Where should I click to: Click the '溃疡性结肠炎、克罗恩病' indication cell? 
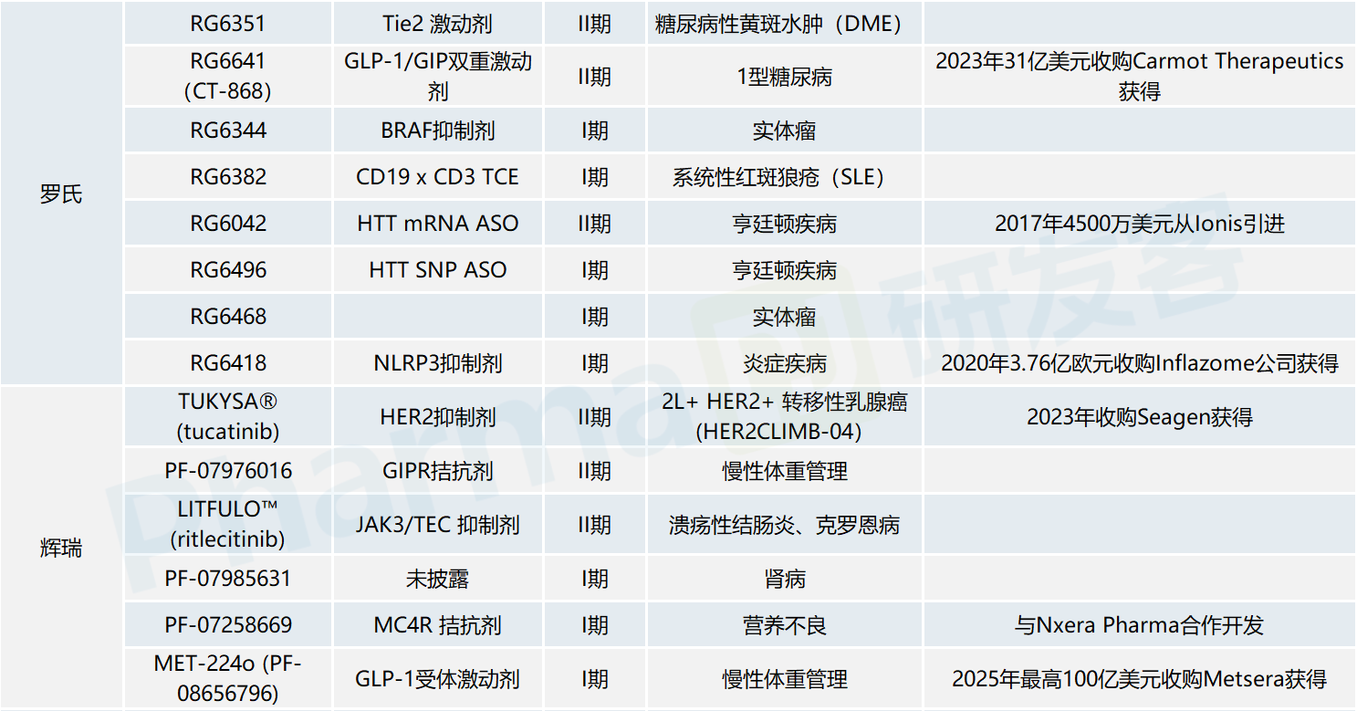click(x=784, y=525)
